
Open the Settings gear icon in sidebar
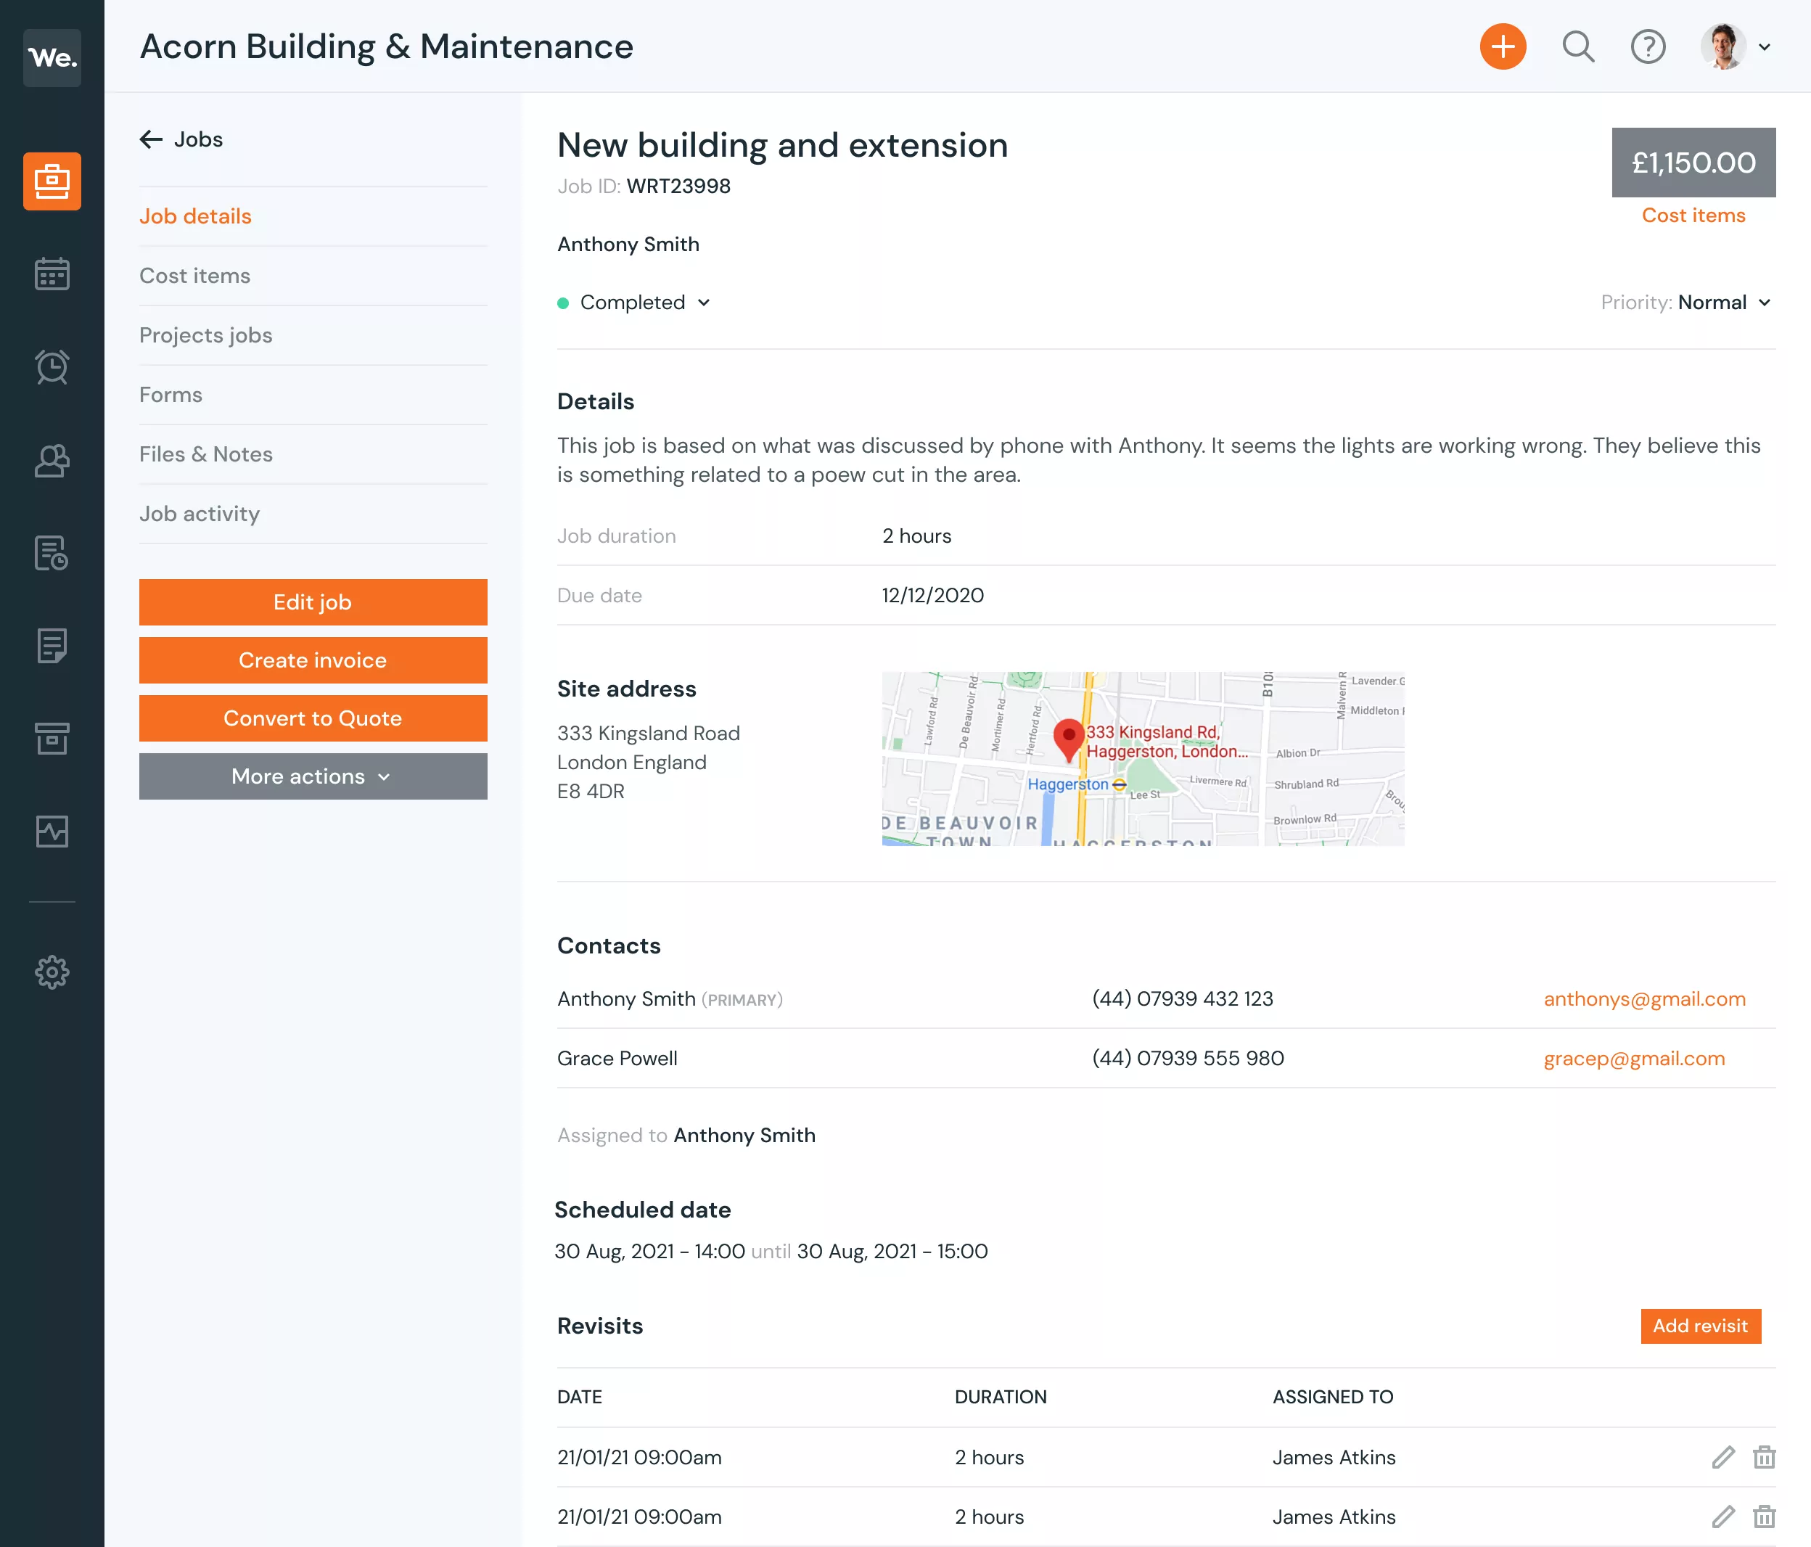pos(51,972)
